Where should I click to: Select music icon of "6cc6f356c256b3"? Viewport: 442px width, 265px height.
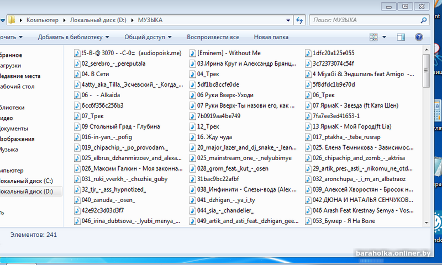(x=77, y=105)
